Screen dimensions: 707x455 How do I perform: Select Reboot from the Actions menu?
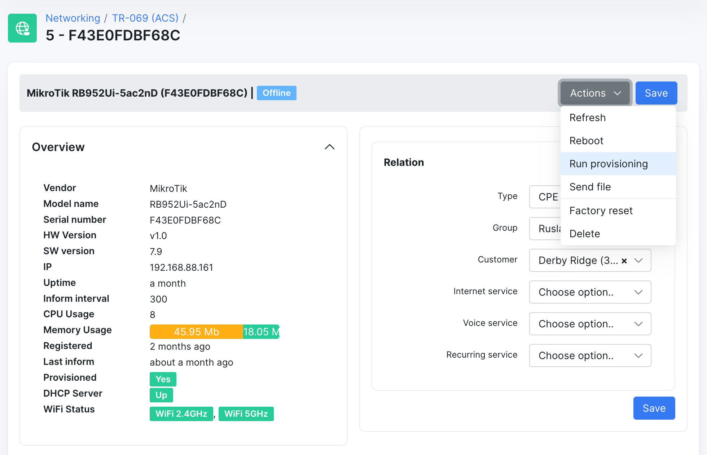click(x=586, y=141)
